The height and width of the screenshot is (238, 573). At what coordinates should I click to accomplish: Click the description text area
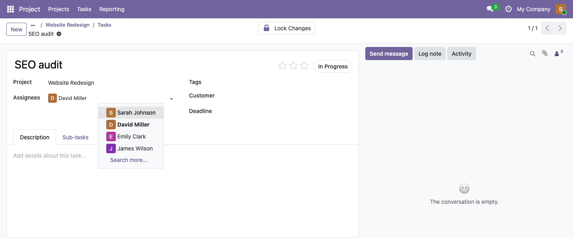[183, 156]
